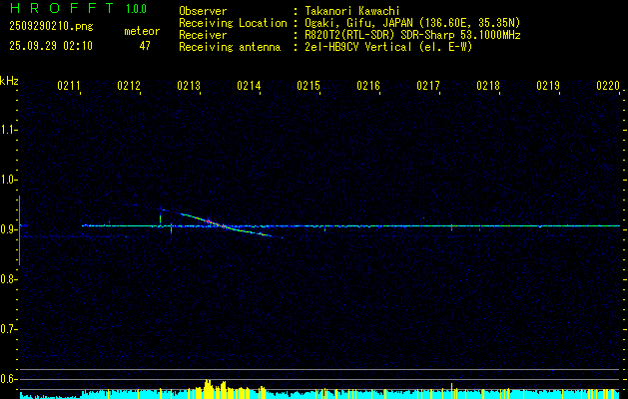Image resolution: width=628 pixels, height=399 pixels.
Task: Click the version number 1.0.0
Action: [136, 9]
